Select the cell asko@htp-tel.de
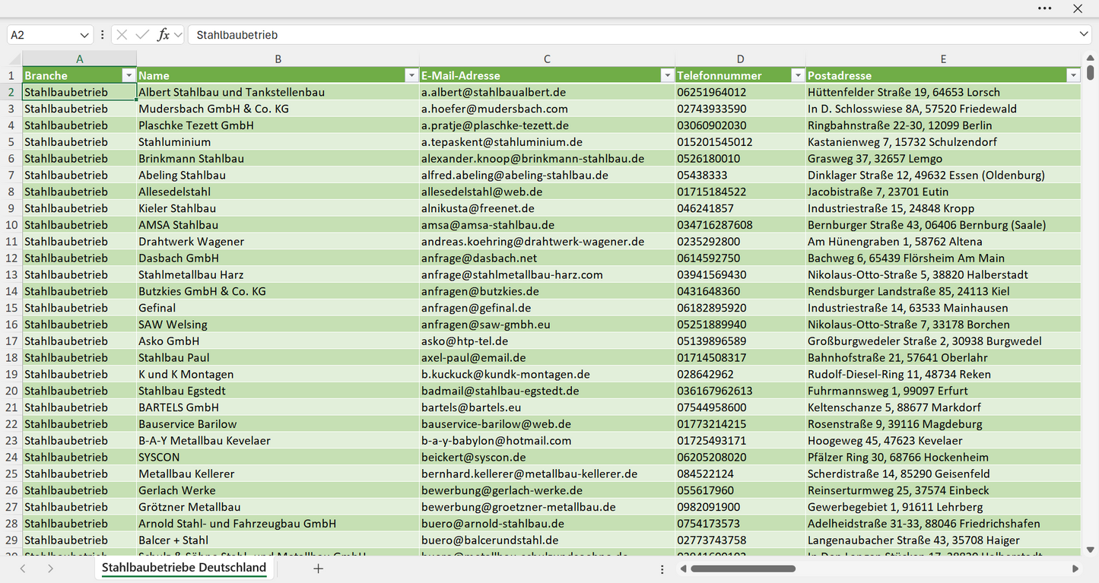The width and height of the screenshot is (1099, 583). pyautogui.click(x=547, y=341)
